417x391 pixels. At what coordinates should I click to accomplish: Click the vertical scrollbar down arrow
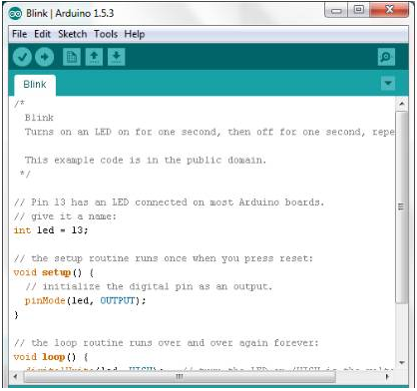[x=402, y=362]
